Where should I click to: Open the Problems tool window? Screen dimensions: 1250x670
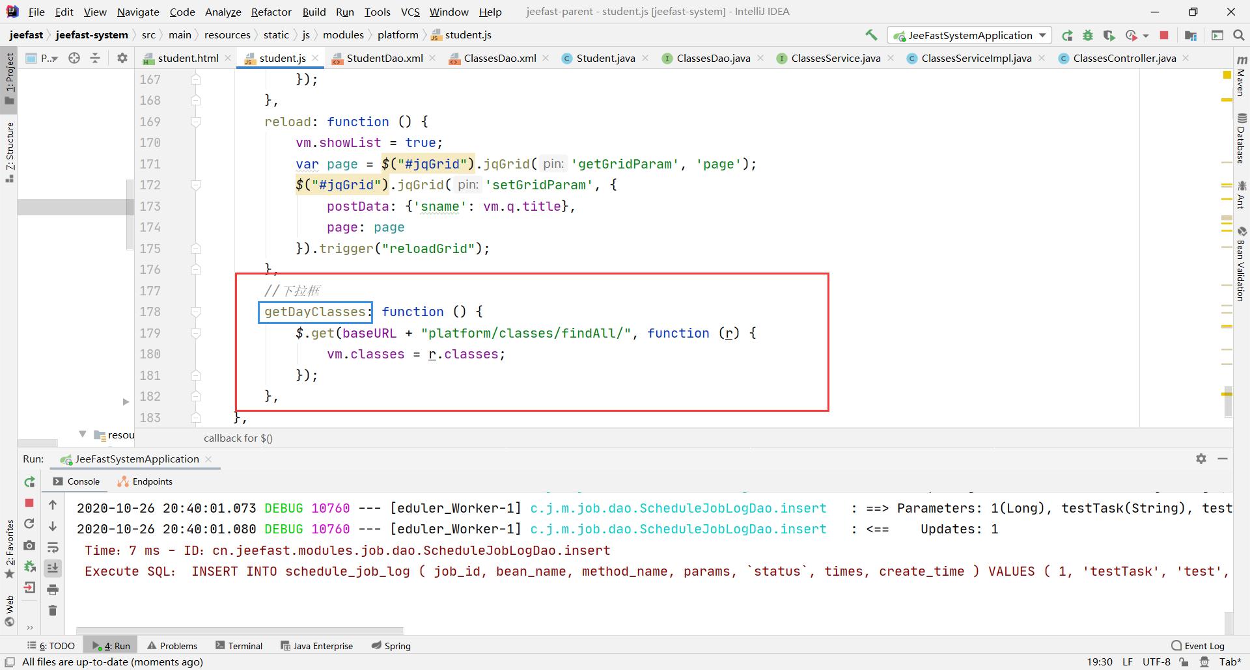[x=172, y=646]
